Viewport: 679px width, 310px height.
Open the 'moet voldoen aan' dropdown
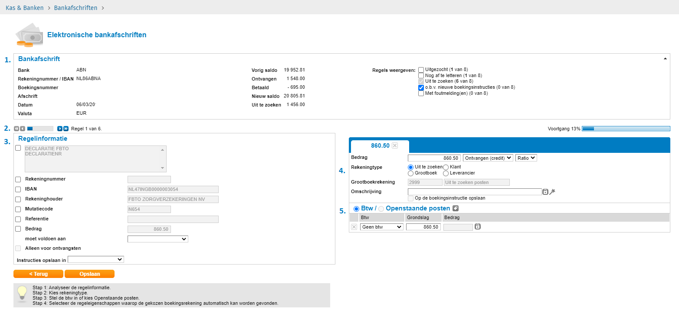coord(157,239)
